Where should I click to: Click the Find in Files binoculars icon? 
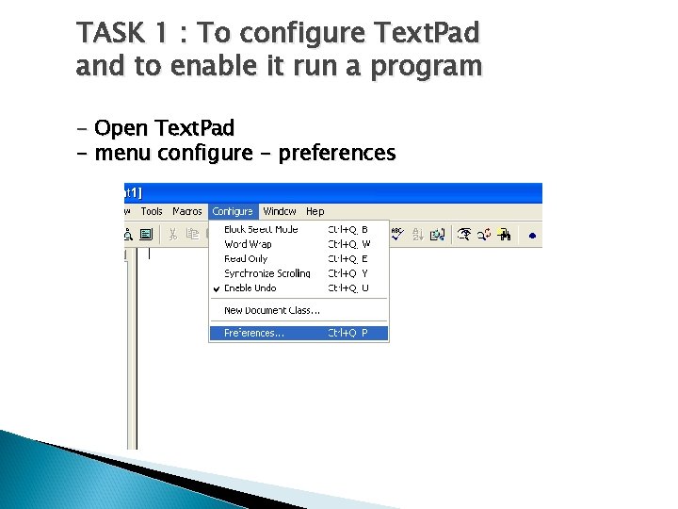[x=504, y=235]
